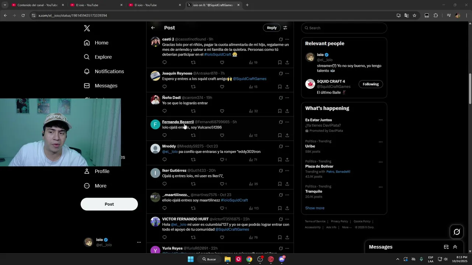This screenshot has width=472, height=265.
Task: Reload the page in the browser
Action: (23, 15)
